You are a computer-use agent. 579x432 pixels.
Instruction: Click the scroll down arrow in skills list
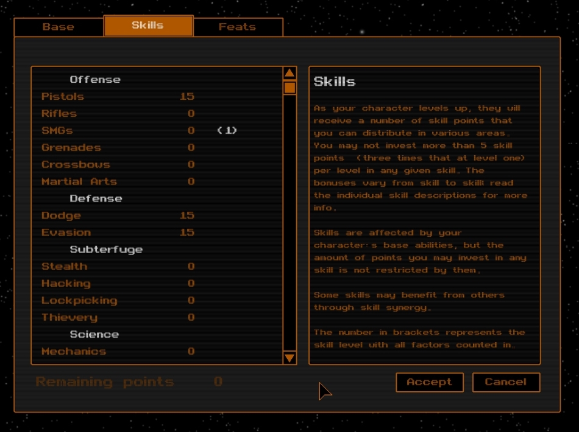pos(289,358)
